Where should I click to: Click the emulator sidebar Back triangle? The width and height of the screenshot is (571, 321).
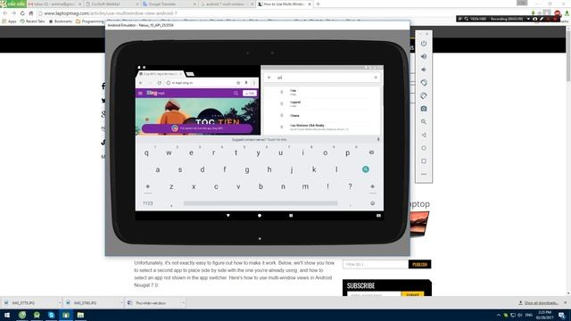424,135
